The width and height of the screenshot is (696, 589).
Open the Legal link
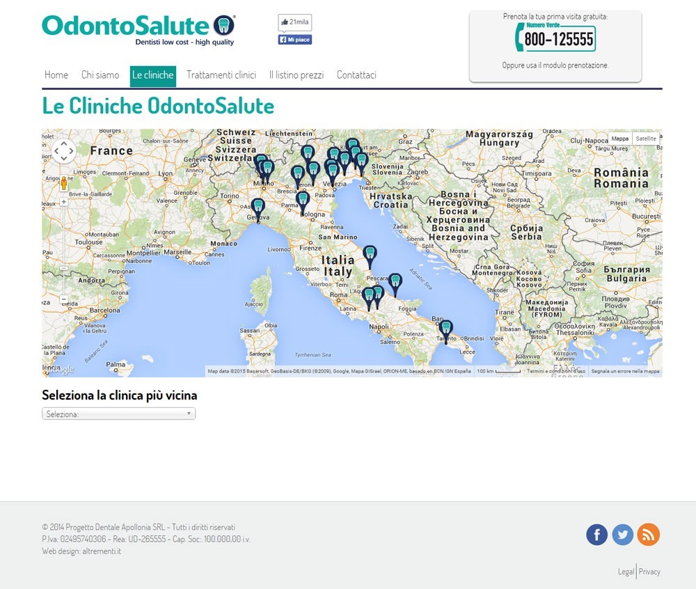[x=626, y=572]
